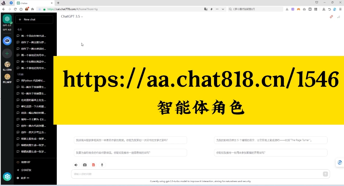Click the browser home icon
This screenshot has height=186, width=344.
coord(21,9)
